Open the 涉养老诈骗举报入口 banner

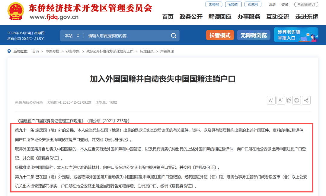coord(296,35)
